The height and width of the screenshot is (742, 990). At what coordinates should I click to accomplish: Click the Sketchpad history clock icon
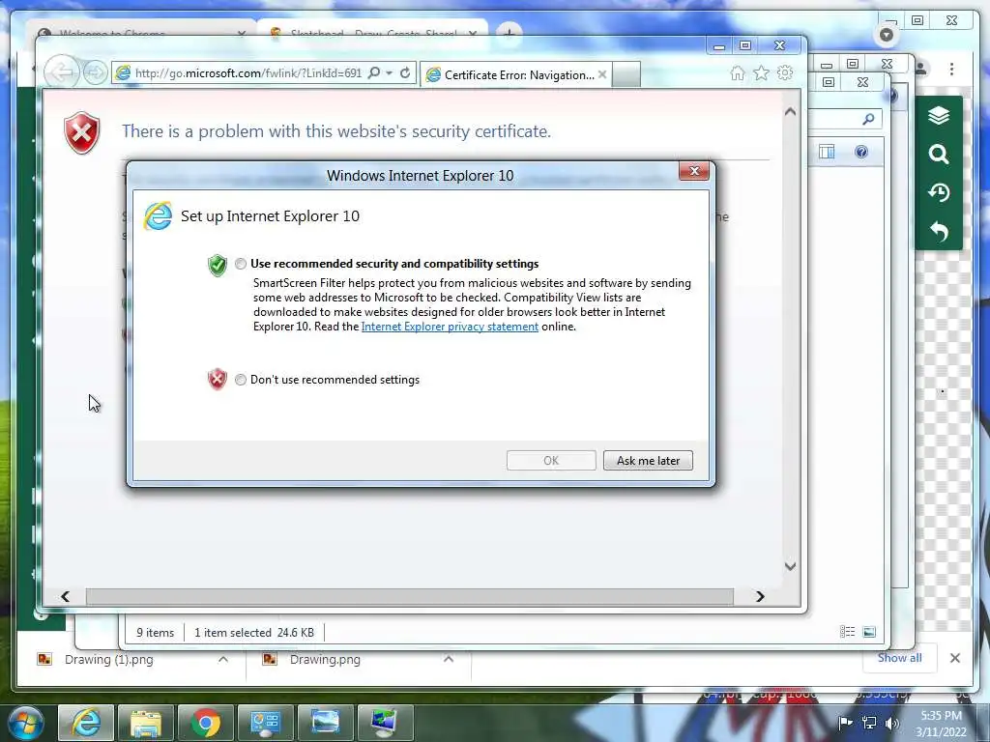(x=939, y=192)
